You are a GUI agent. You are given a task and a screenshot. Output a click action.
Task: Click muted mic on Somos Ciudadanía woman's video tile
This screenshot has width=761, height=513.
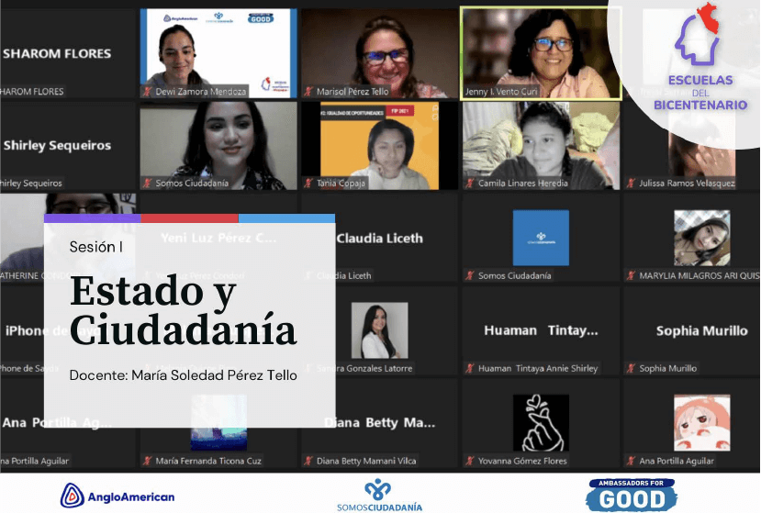pyautogui.click(x=147, y=183)
